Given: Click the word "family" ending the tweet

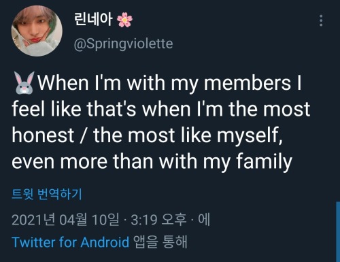Looking at the screenshot, I should coord(265,162).
